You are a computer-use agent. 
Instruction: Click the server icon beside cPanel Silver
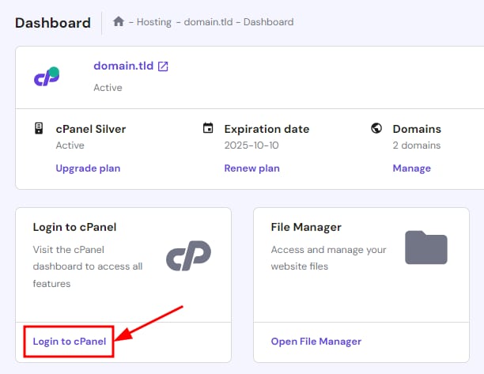38,129
